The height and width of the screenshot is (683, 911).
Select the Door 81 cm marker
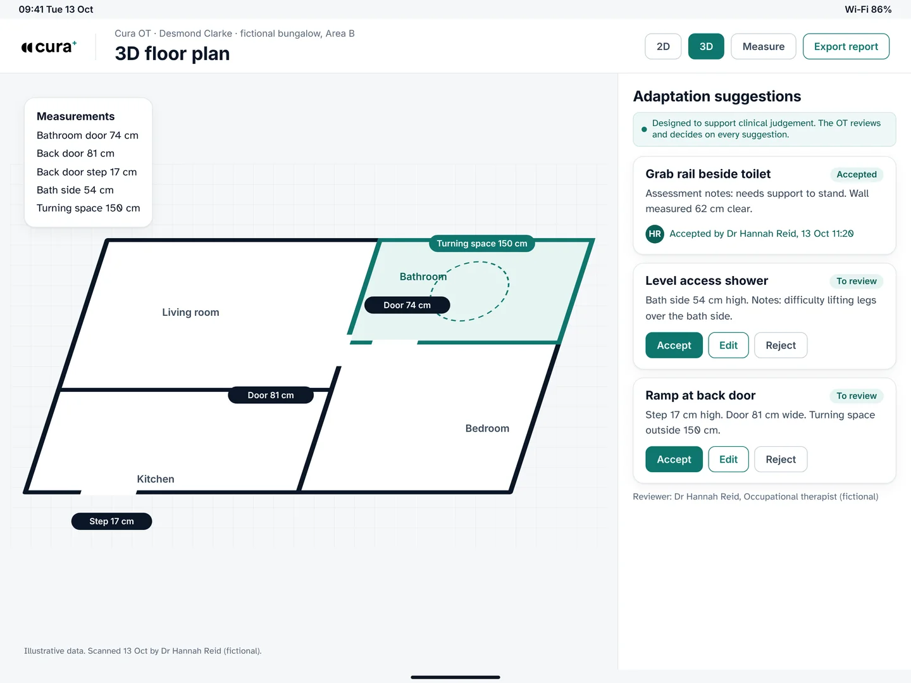[271, 395]
